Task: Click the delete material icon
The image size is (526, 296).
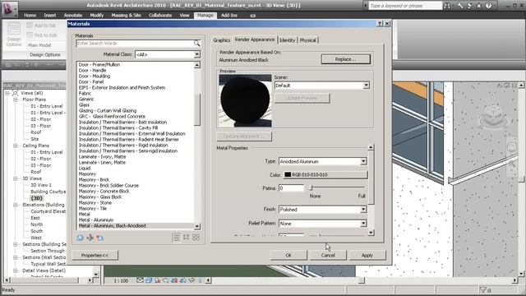Action: click(x=99, y=238)
